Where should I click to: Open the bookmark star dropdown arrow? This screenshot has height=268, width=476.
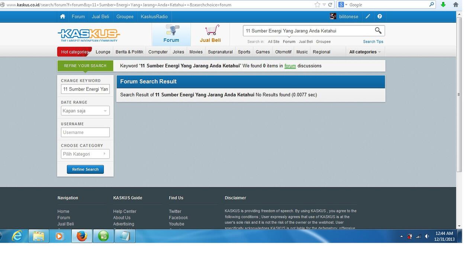click(x=324, y=5)
